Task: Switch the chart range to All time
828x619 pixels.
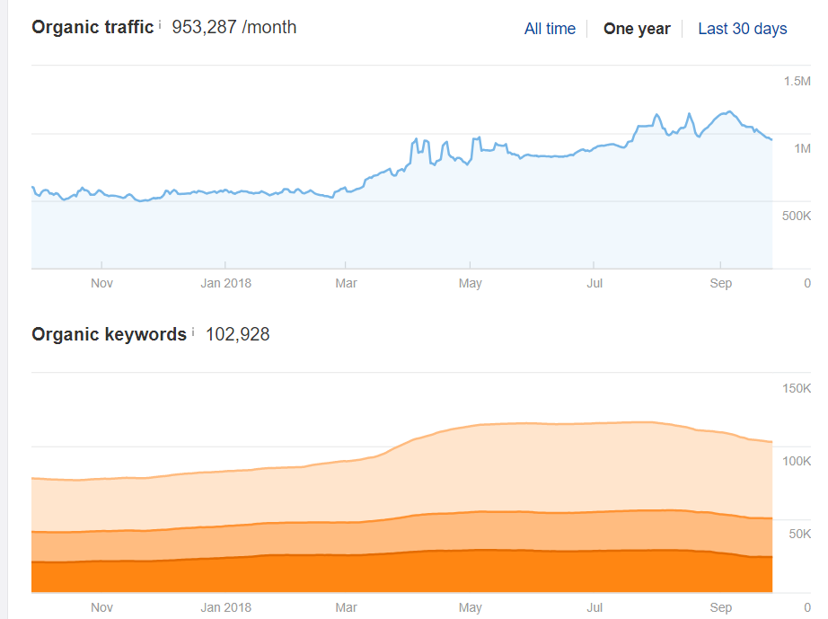Action: click(550, 29)
